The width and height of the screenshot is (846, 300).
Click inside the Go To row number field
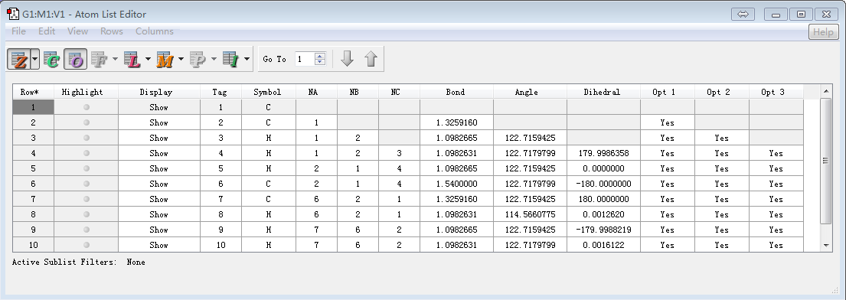click(304, 59)
